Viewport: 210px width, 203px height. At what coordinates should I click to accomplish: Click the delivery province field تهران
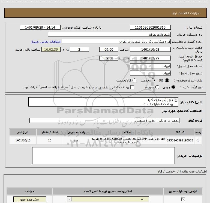pyautogui.click(x=150, y=66)
